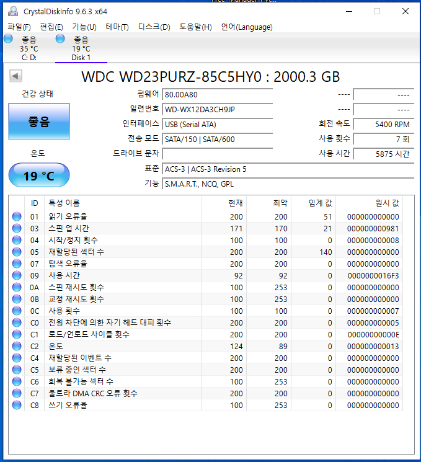Select the 재할당된 섹터 수 attribute name
The height and width of the screenshot is (462, 421).
point(76,252)
